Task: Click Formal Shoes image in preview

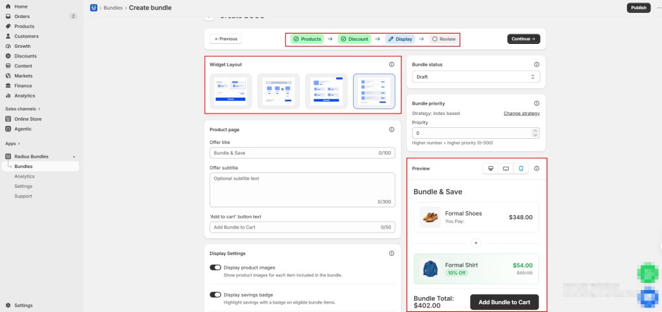Action: (x=430, y=218)
